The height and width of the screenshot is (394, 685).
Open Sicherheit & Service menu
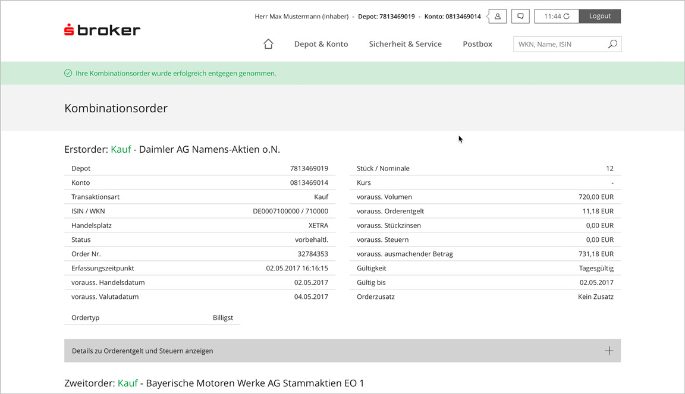tap(406, 44)
